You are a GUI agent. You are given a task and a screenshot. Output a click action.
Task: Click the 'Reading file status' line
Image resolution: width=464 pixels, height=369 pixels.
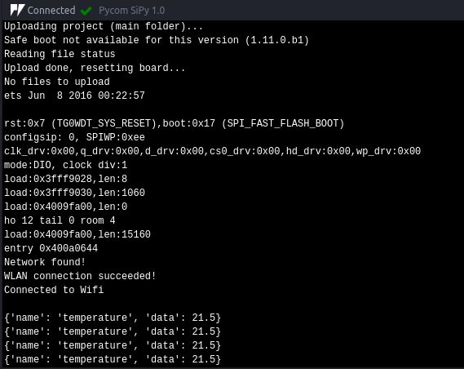pos(60,54)
